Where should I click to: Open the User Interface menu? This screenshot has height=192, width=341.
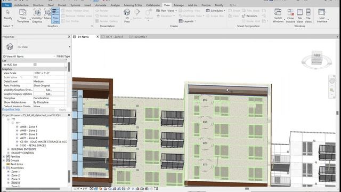point(322,15)
